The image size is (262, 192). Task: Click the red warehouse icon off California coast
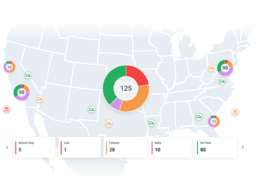[6, 109]
